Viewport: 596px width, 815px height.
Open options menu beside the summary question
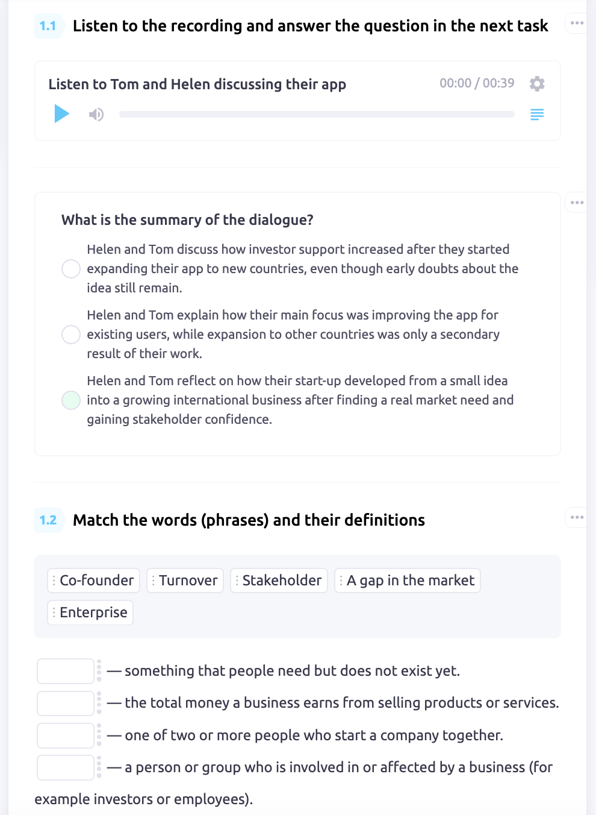pos(577,203)
